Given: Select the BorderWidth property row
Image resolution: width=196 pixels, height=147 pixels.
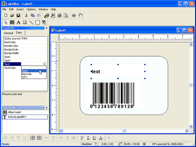Looking at the screenshot, I should [25, 53].
